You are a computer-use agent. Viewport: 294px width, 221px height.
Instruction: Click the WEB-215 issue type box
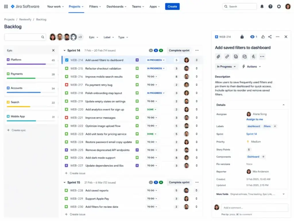(67, 68)
